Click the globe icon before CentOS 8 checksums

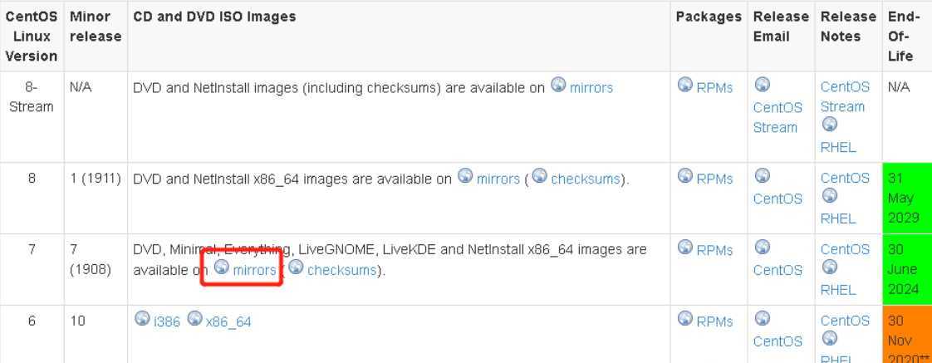(539, 176)
